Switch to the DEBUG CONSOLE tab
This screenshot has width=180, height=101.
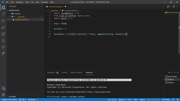[76, 73]
